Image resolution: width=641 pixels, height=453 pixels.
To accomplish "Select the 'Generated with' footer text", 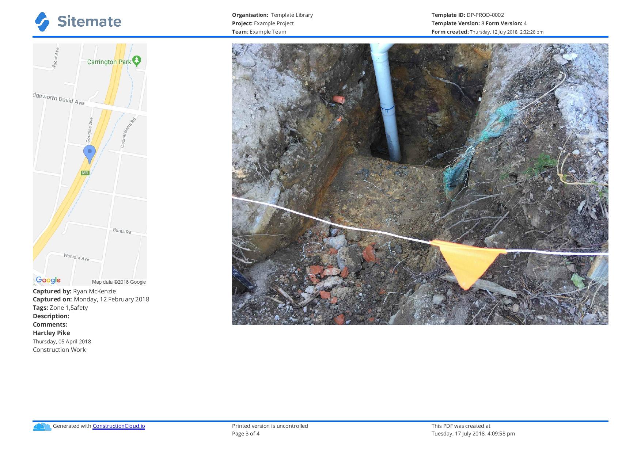I will 72,426.
